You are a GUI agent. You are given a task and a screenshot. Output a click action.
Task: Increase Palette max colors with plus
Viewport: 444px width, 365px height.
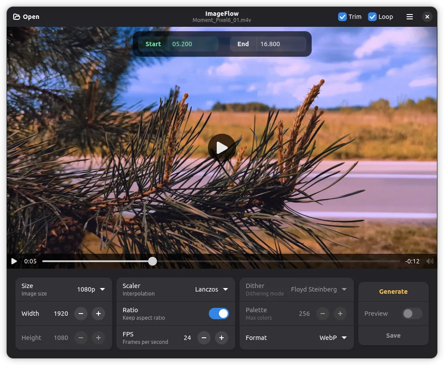tap(340, 314)
